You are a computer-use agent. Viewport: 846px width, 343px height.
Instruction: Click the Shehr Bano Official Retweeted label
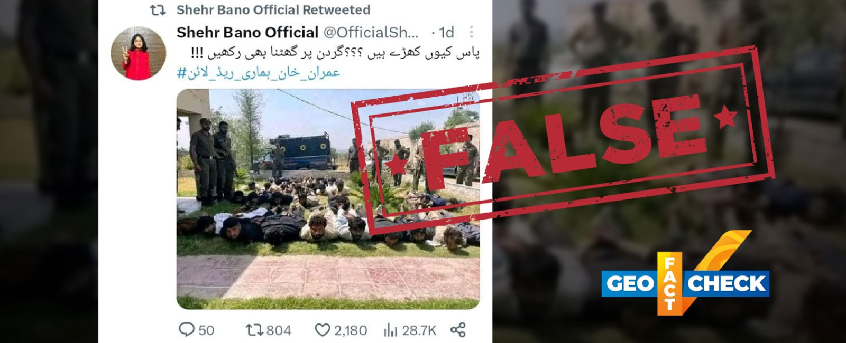(273, 9)
